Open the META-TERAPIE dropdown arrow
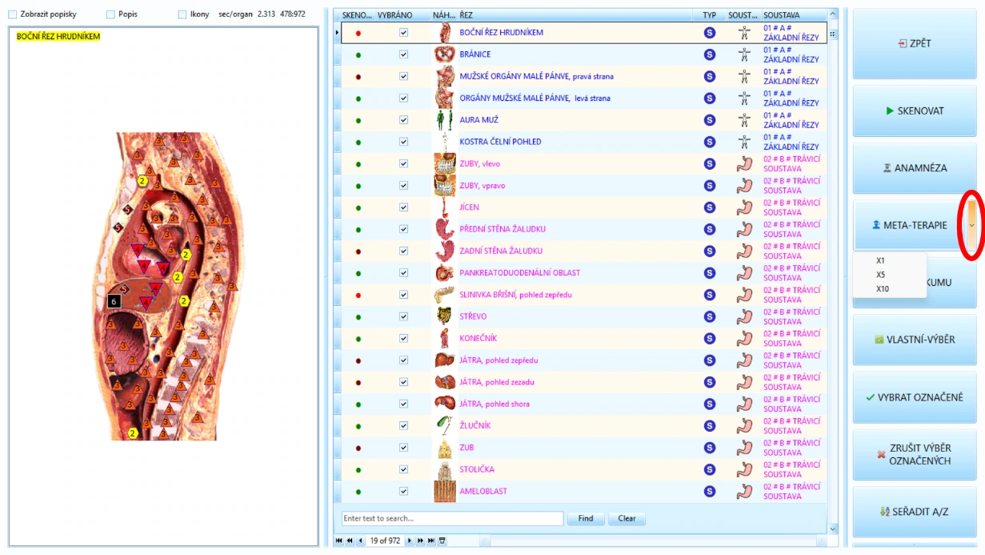Image resolution: width=985 pixels, height=555 pixels. coord(971,226)
